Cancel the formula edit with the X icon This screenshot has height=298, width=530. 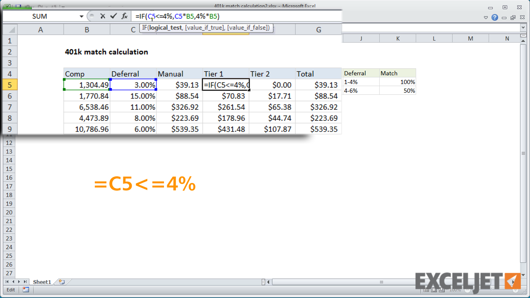pos(103,16)
